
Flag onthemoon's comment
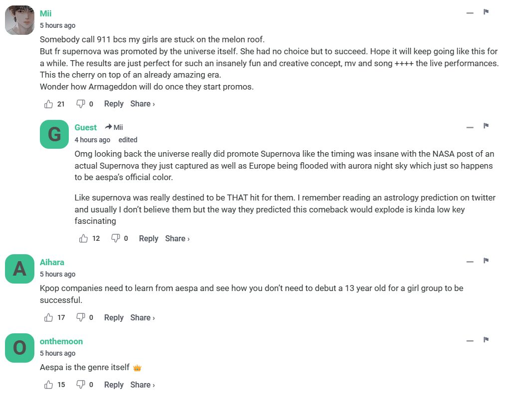tap(486, 340)
